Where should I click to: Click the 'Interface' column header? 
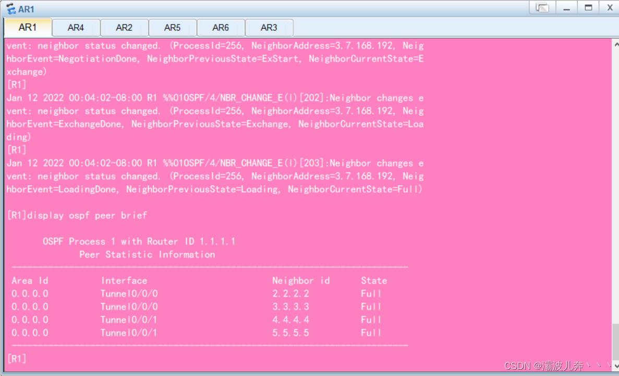pyautogui.click(x=124, y=281)
